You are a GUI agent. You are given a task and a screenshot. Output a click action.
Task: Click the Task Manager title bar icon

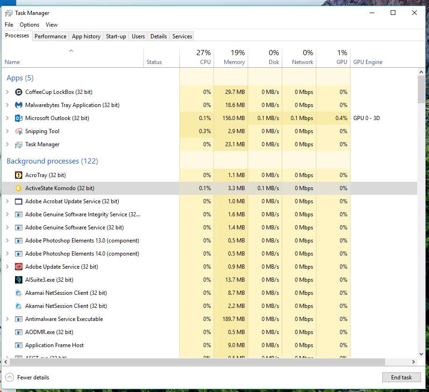tap(9, 13)
